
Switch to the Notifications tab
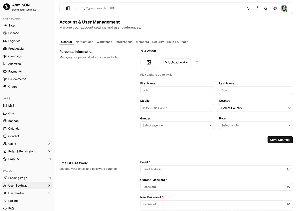[84, 42]
